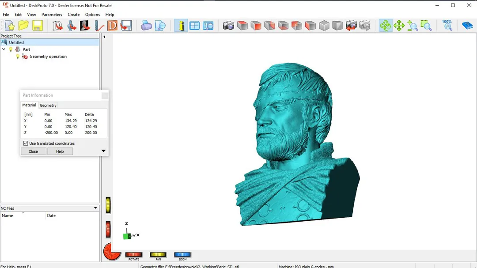Toggle the Use translated coordinates checkbox
This screenshot has width=477, height=268.
pyautogui.click(x=26, y=143)
